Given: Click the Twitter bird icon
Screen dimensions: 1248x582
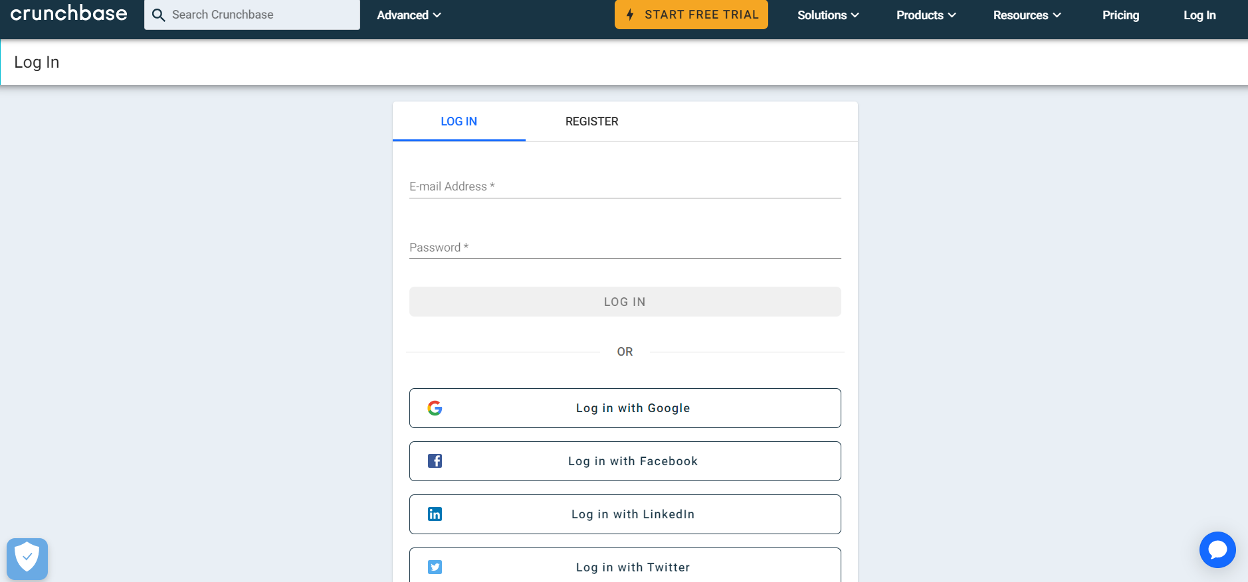Looking at the screenshot, I should [435, 567].
